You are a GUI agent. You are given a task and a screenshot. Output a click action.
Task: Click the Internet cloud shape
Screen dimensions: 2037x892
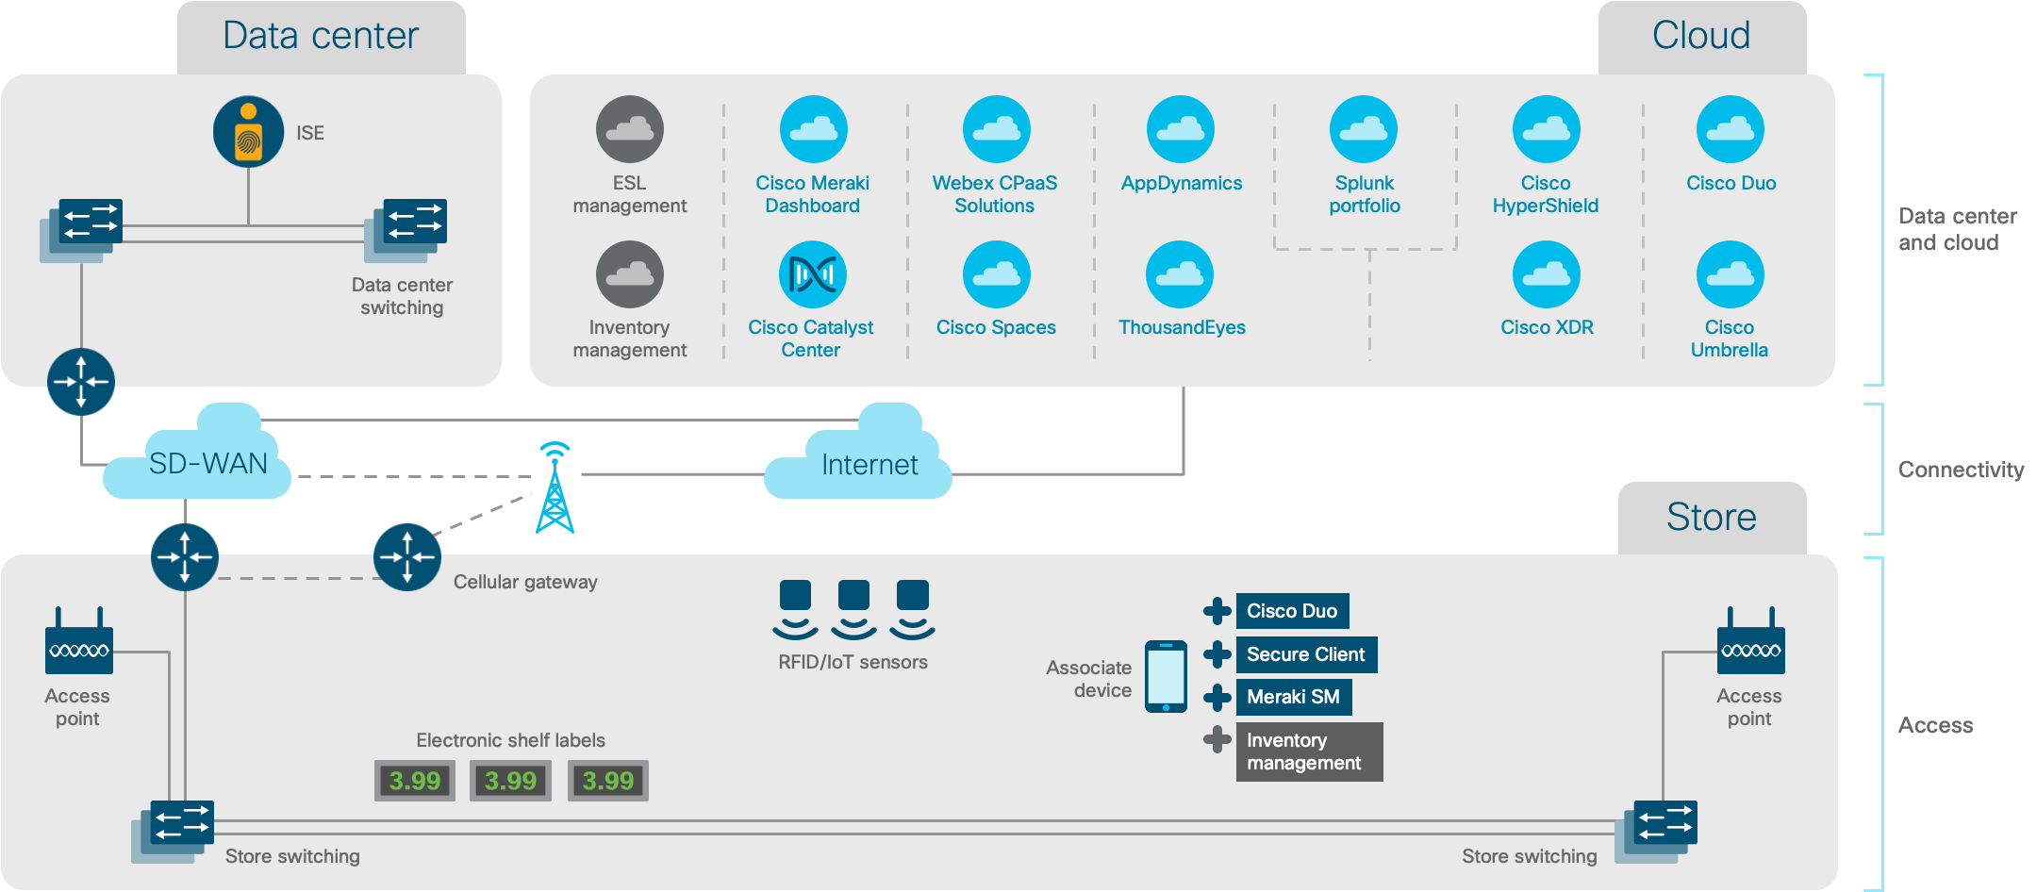tap(858, 453)
